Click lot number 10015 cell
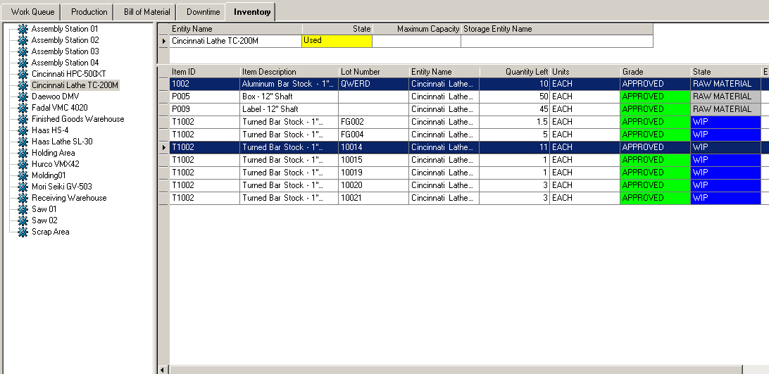Viewport: 769px width, 374px height. pos(374,160)
